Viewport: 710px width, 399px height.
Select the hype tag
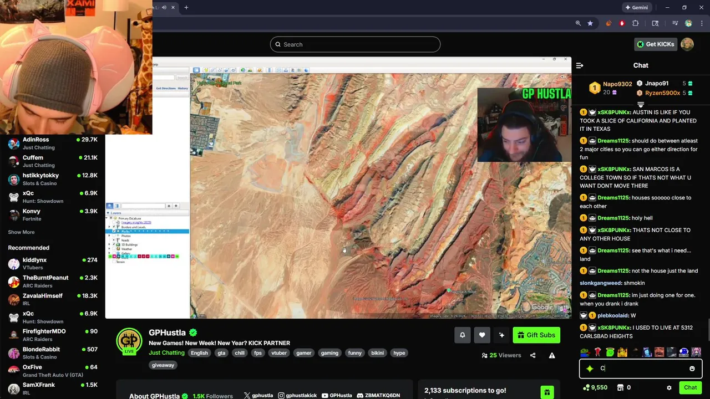tap(399, 353)
